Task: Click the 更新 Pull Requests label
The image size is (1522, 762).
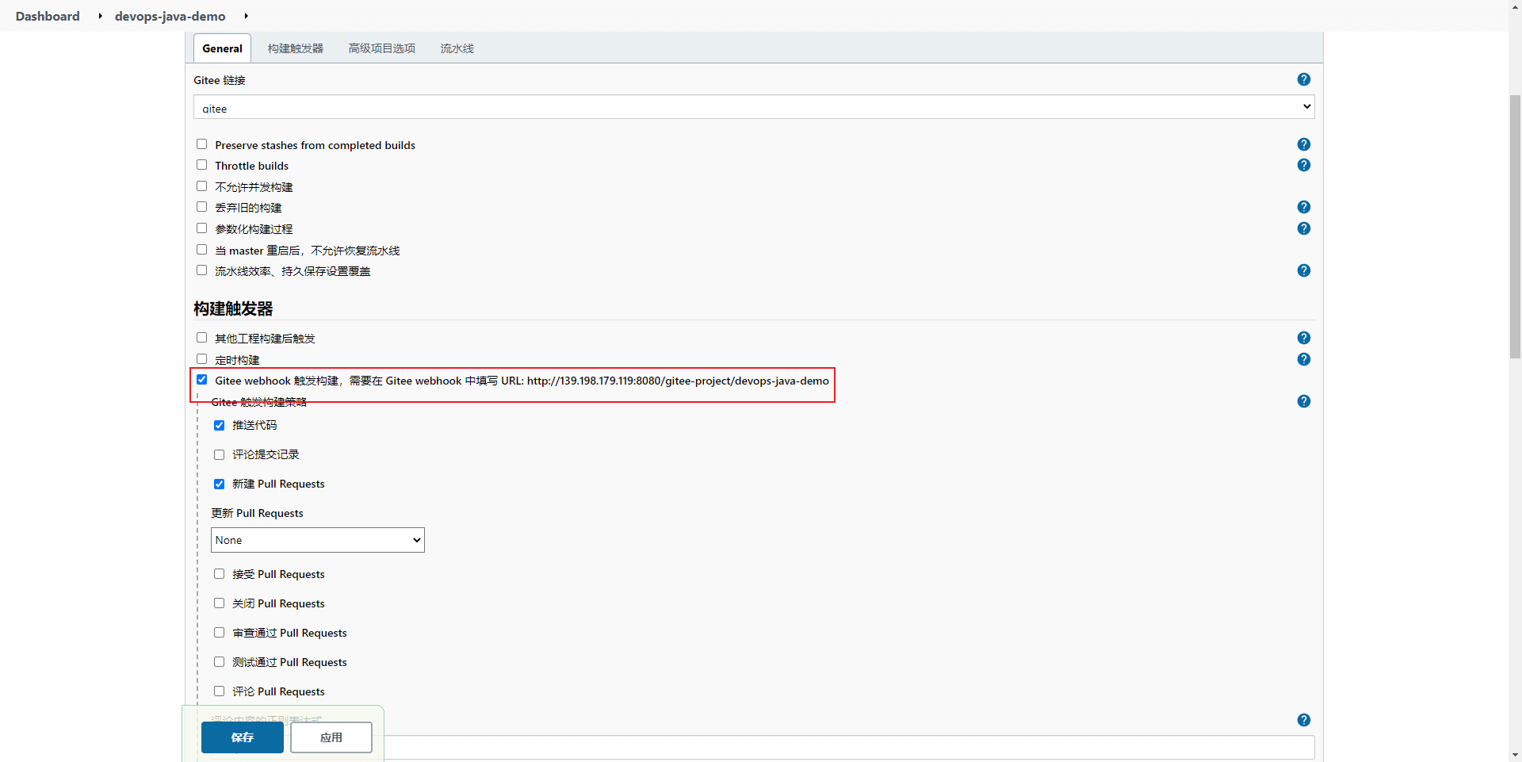Action: click(257, 513)
